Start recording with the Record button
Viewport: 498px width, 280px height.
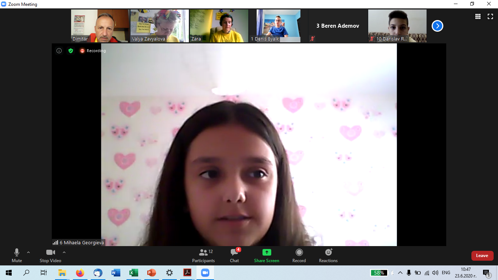(x=299, y=256)
